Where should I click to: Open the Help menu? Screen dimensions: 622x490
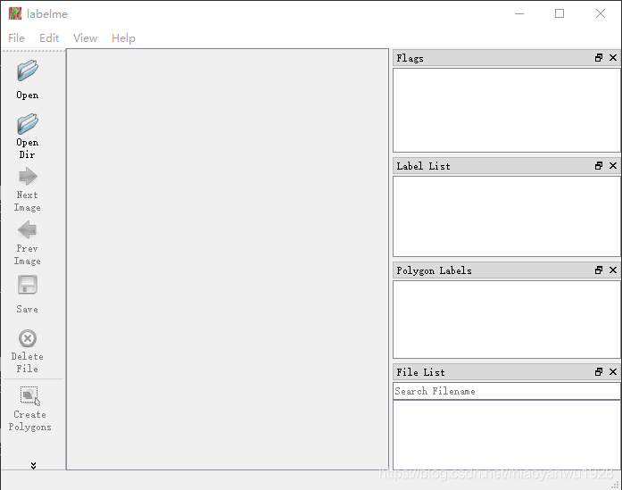click(123, 38)
